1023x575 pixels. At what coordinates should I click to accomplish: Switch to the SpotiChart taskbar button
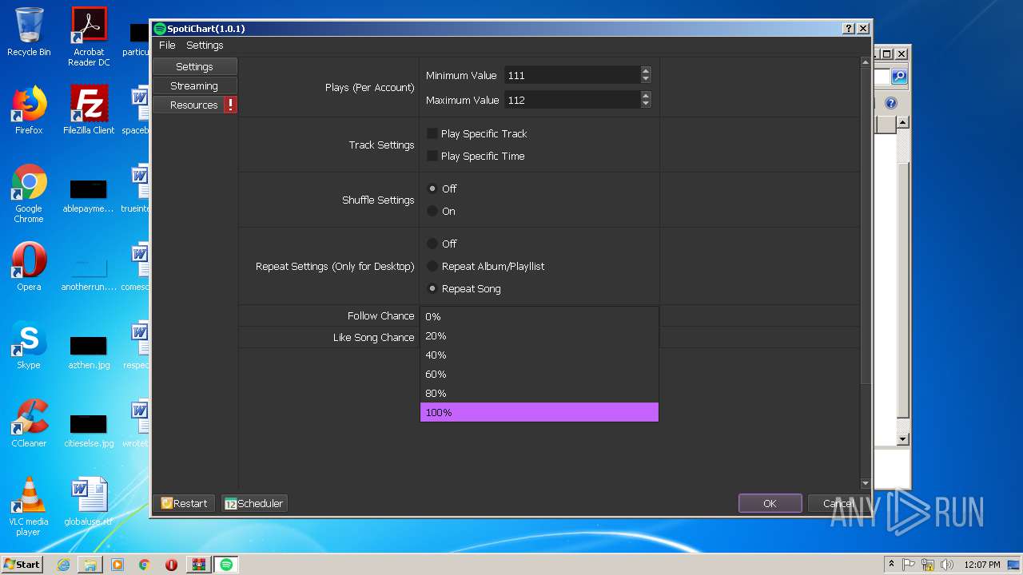point(226,565)
